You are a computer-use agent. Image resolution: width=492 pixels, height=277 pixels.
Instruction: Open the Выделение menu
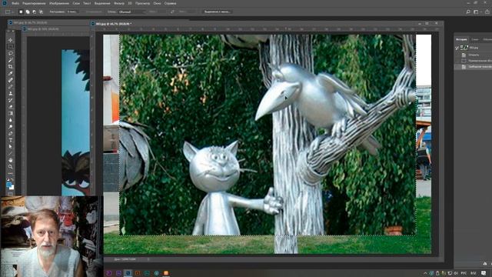tap(102, 3)
